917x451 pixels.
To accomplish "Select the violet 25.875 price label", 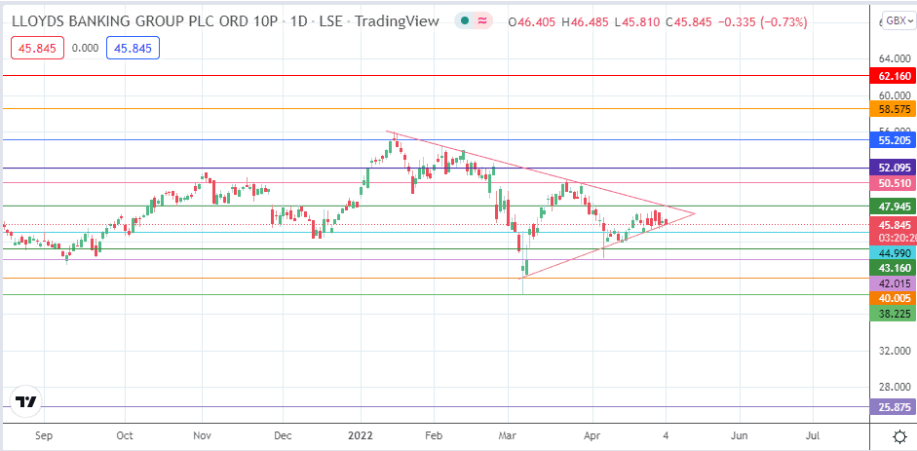I will pos(894,406).
